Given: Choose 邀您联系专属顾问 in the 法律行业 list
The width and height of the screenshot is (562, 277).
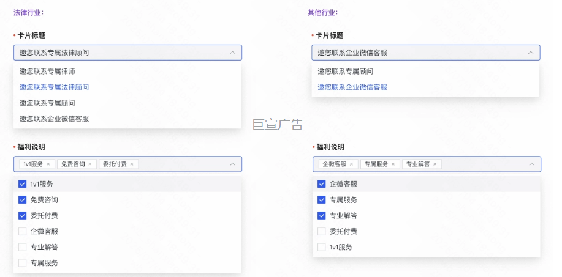Looking at the screenshot, I should (127, 103).
